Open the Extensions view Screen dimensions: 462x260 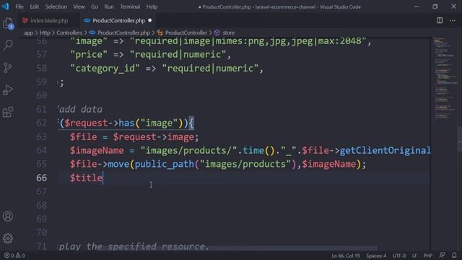pos(8,112)
